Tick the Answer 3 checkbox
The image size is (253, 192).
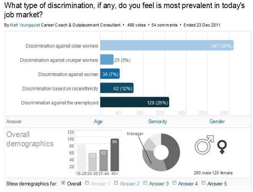click(x=145, y=183)
